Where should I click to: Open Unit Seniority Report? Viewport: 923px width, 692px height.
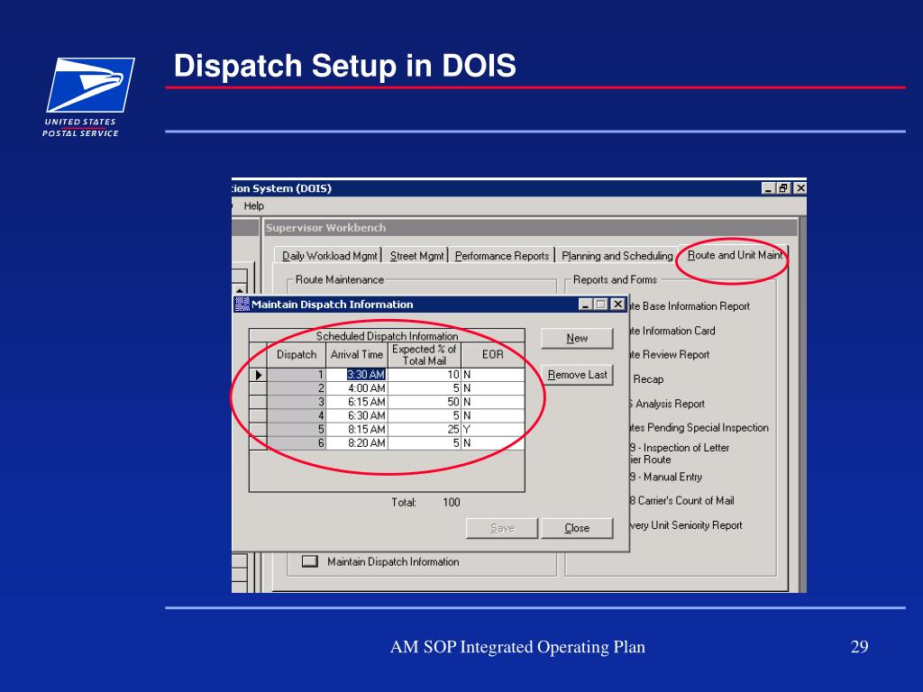(x=686, y=525)
